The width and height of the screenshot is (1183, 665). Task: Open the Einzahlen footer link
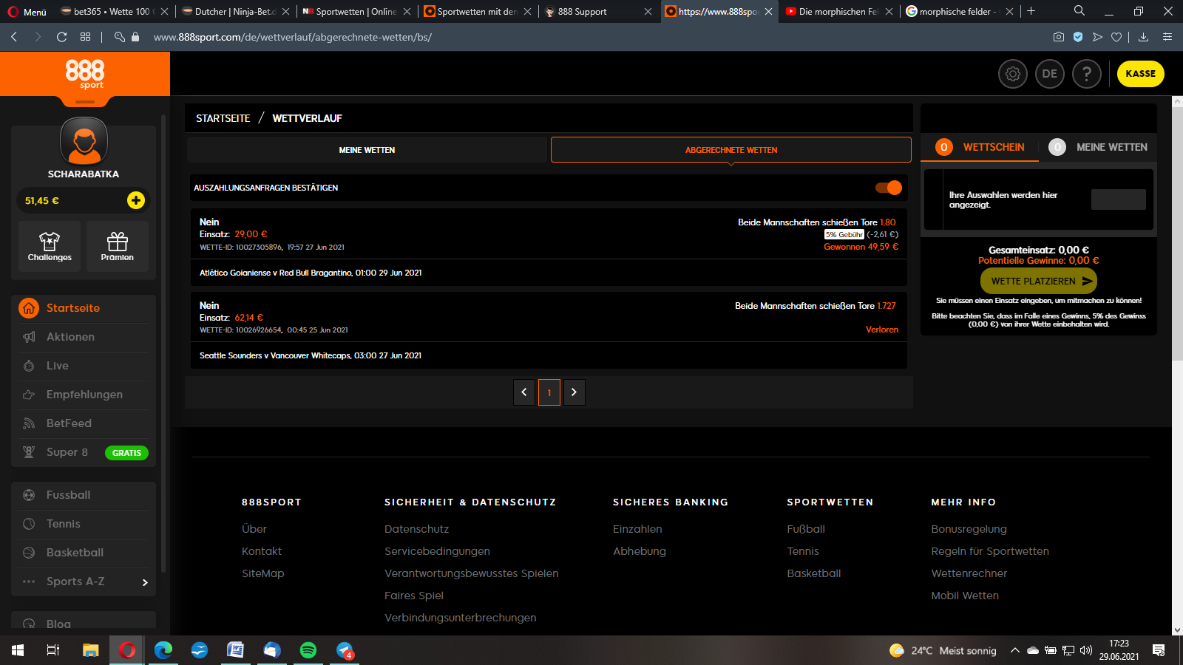click(637, 529)
